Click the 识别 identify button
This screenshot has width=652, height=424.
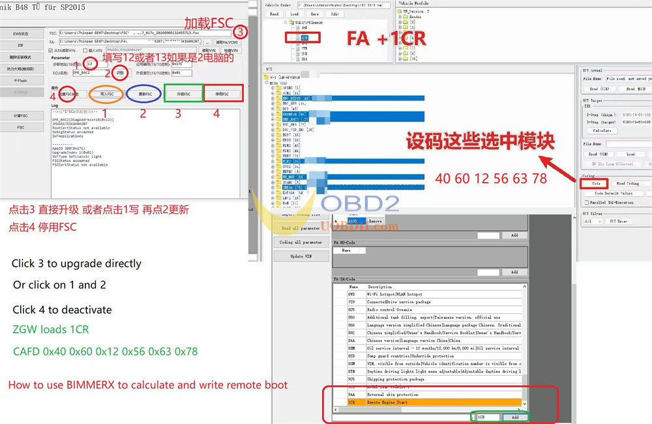[121, 73]
